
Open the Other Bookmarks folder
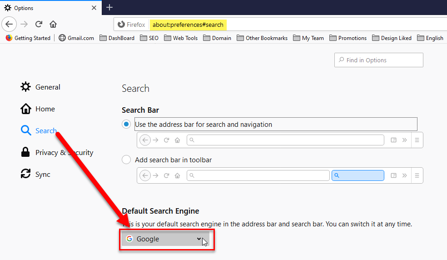point(262,38)
